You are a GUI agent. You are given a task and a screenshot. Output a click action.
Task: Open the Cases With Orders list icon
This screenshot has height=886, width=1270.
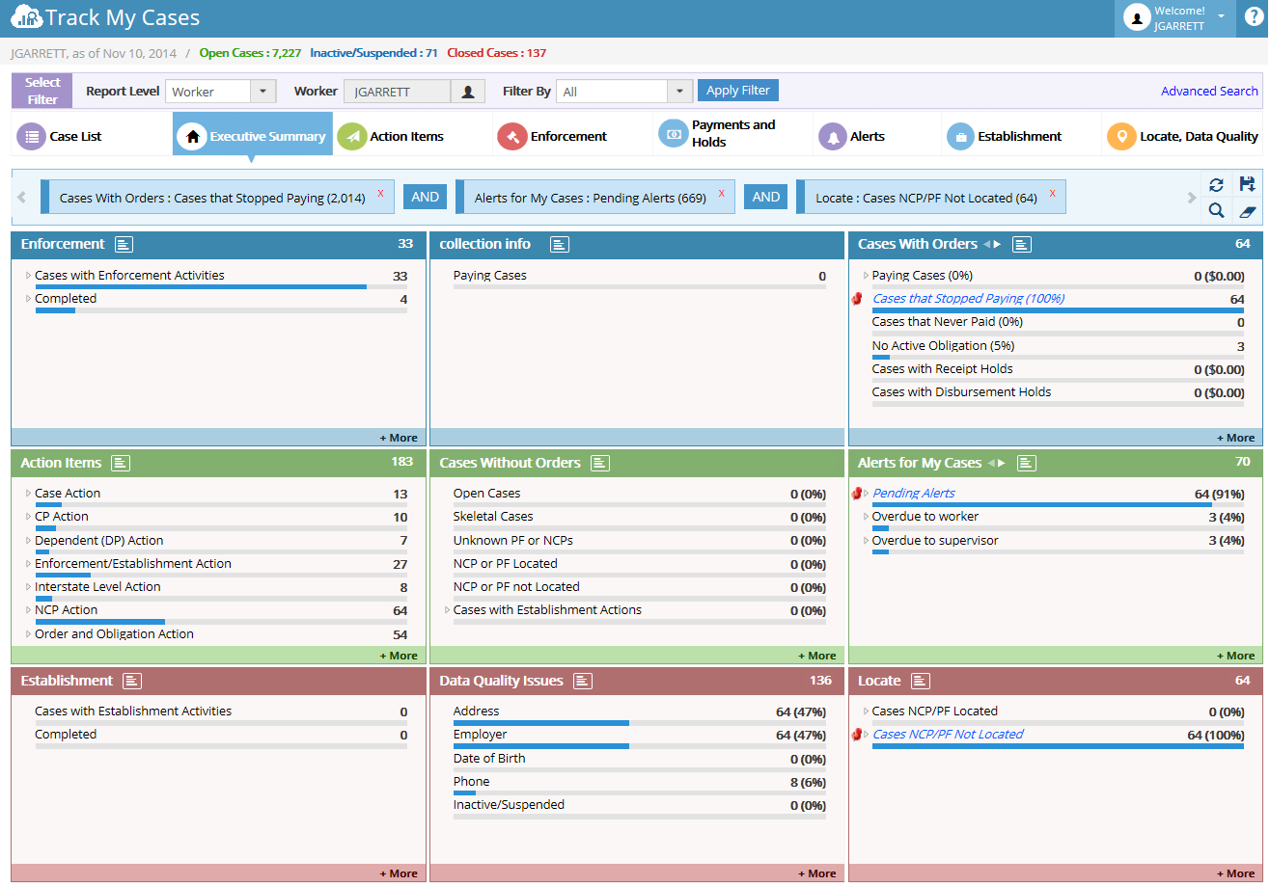tap(1022, 245)
